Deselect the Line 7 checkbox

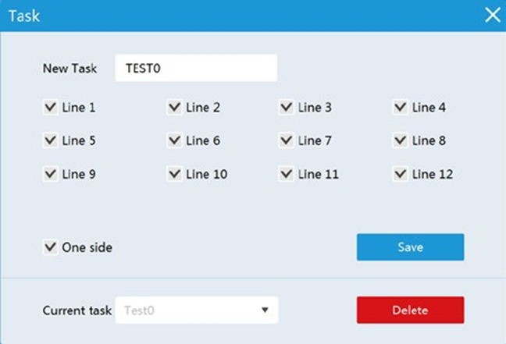click(287, 140)
